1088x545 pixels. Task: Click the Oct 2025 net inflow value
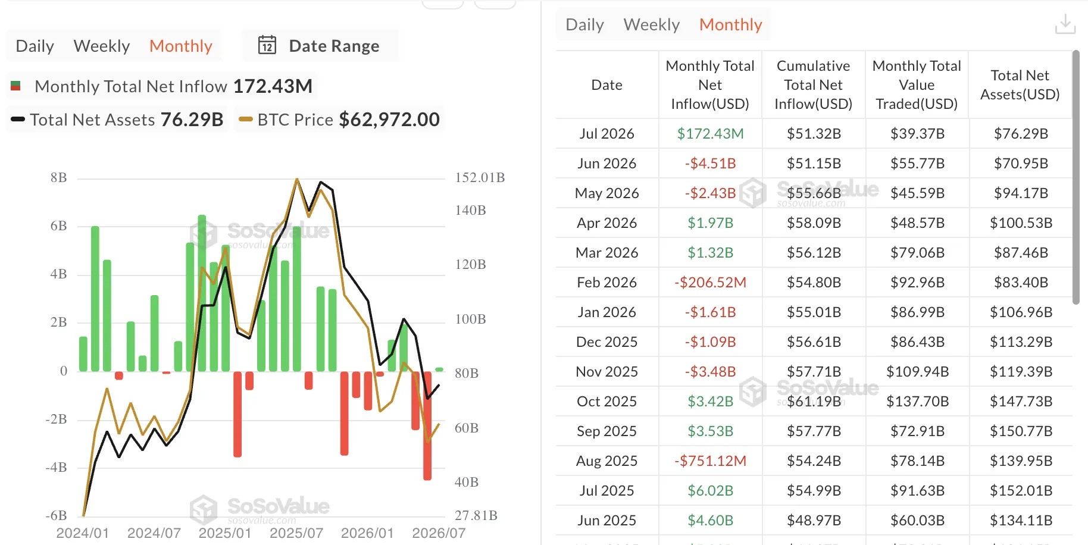pos(710,401)
